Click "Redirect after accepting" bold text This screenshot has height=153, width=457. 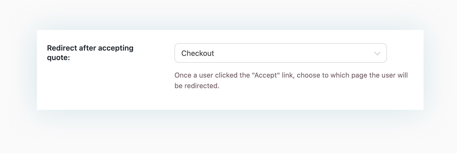[90, 48]
